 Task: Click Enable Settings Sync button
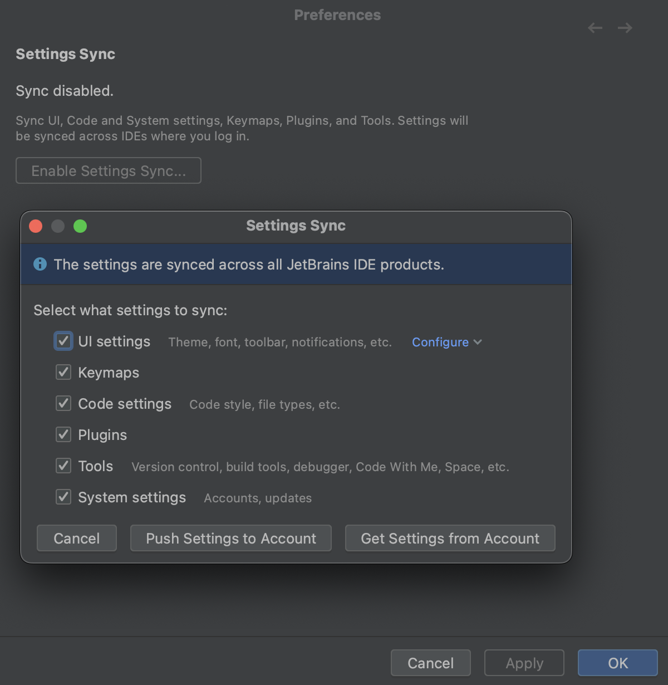tap(108, 170)
